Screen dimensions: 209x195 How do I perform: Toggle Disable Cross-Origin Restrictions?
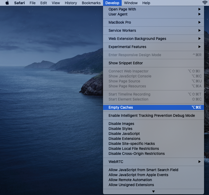coord(153,154)
